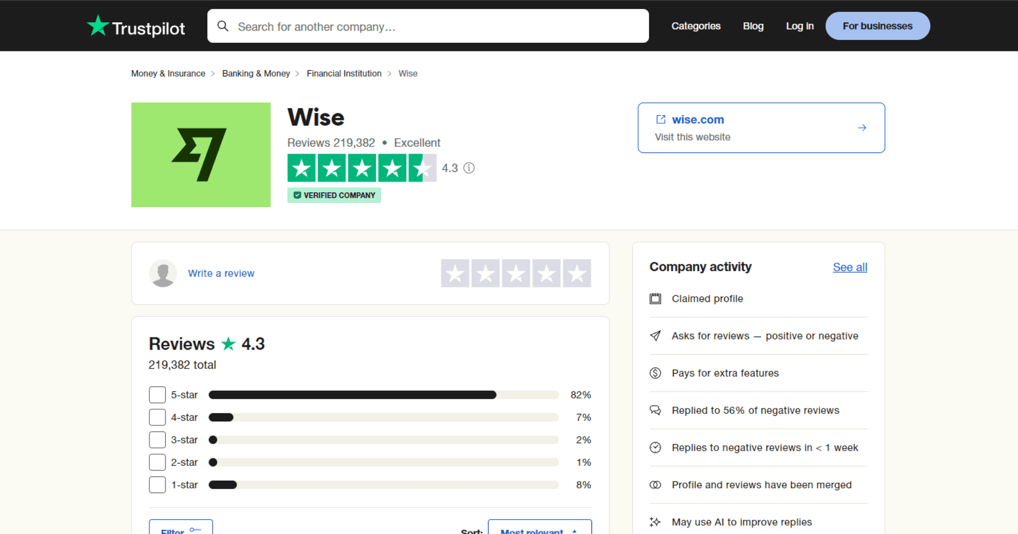The image size is (1018, 534).
Task: Click the search magnifier icon
Action: click(223, 26)
